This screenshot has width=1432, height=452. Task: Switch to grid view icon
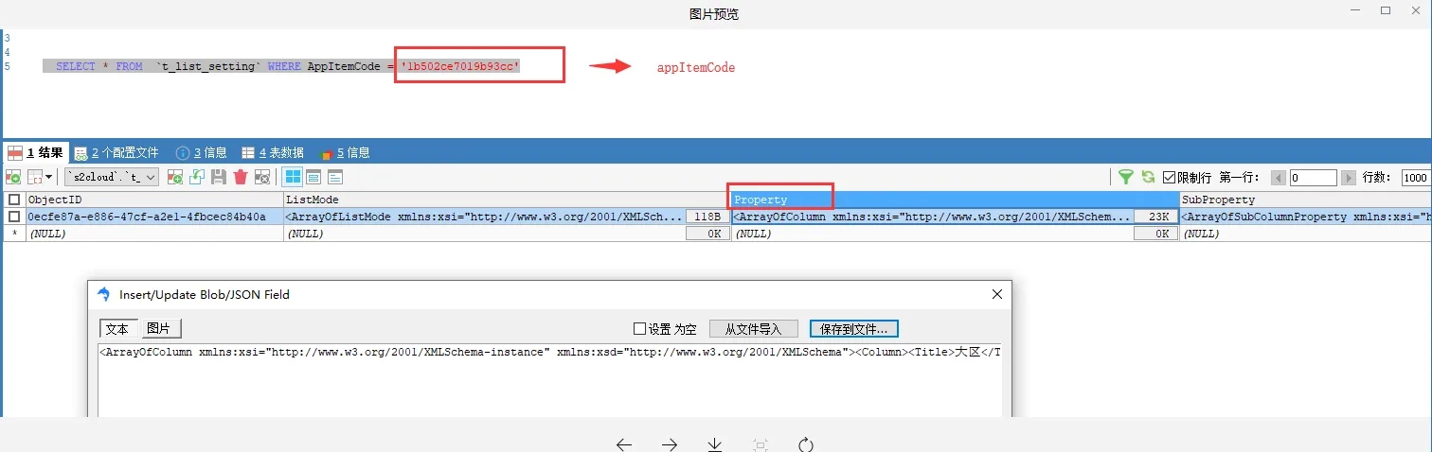pos(293,177)
